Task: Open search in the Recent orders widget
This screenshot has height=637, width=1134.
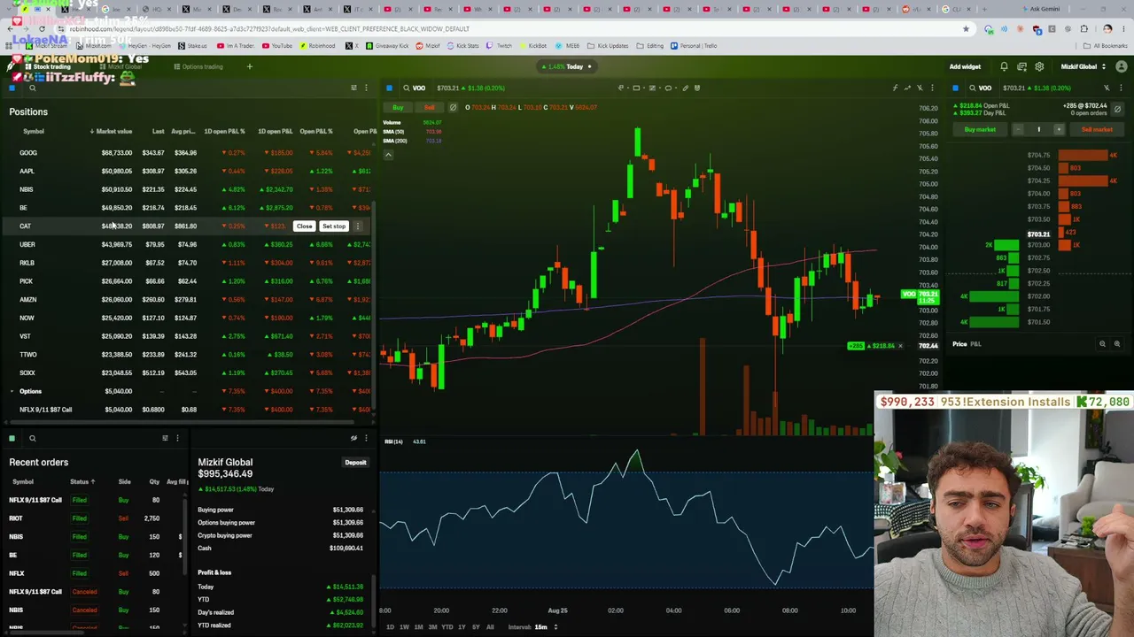Action: pos(32,438)
